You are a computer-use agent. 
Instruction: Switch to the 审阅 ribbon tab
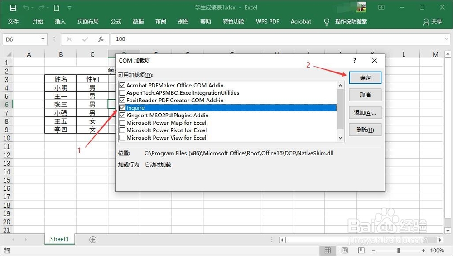[161, 22]
